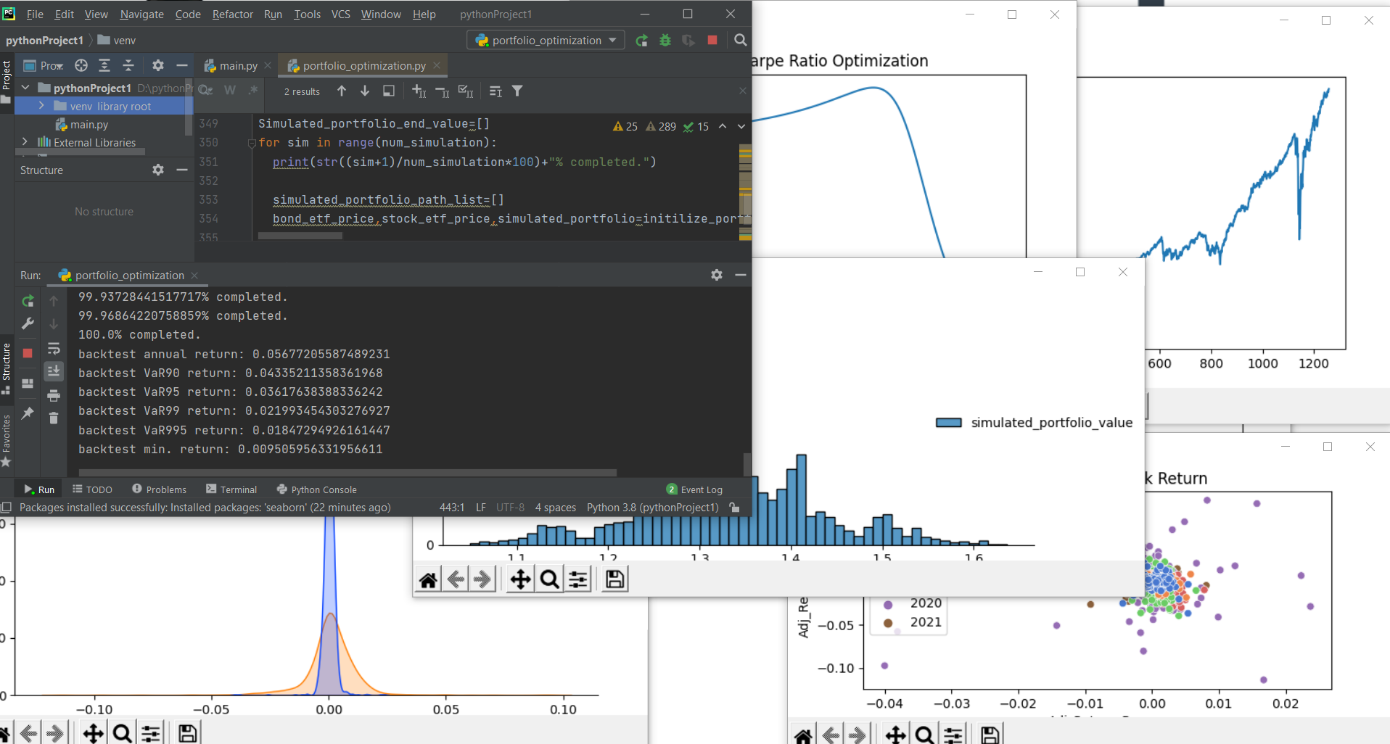Open the Python Console tool window
The height and width of the screenshot is (744, 1390).
coord(316,489)
